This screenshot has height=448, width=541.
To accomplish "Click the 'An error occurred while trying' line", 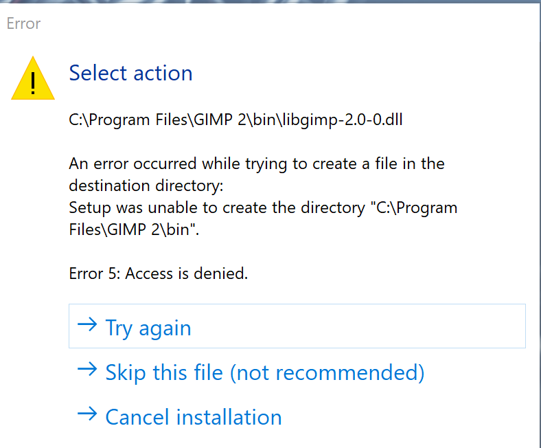I will click(x=257, y=164).
